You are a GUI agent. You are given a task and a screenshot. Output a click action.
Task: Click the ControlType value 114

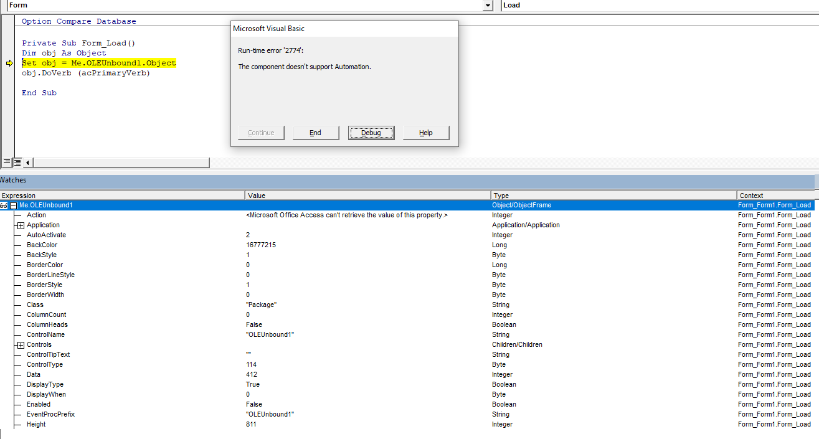pos(251,364)
